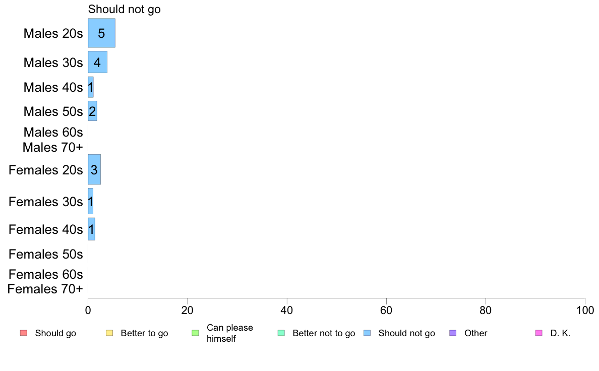
Task: Click the Males 20s bar showing 5
Action: [102, 33]
